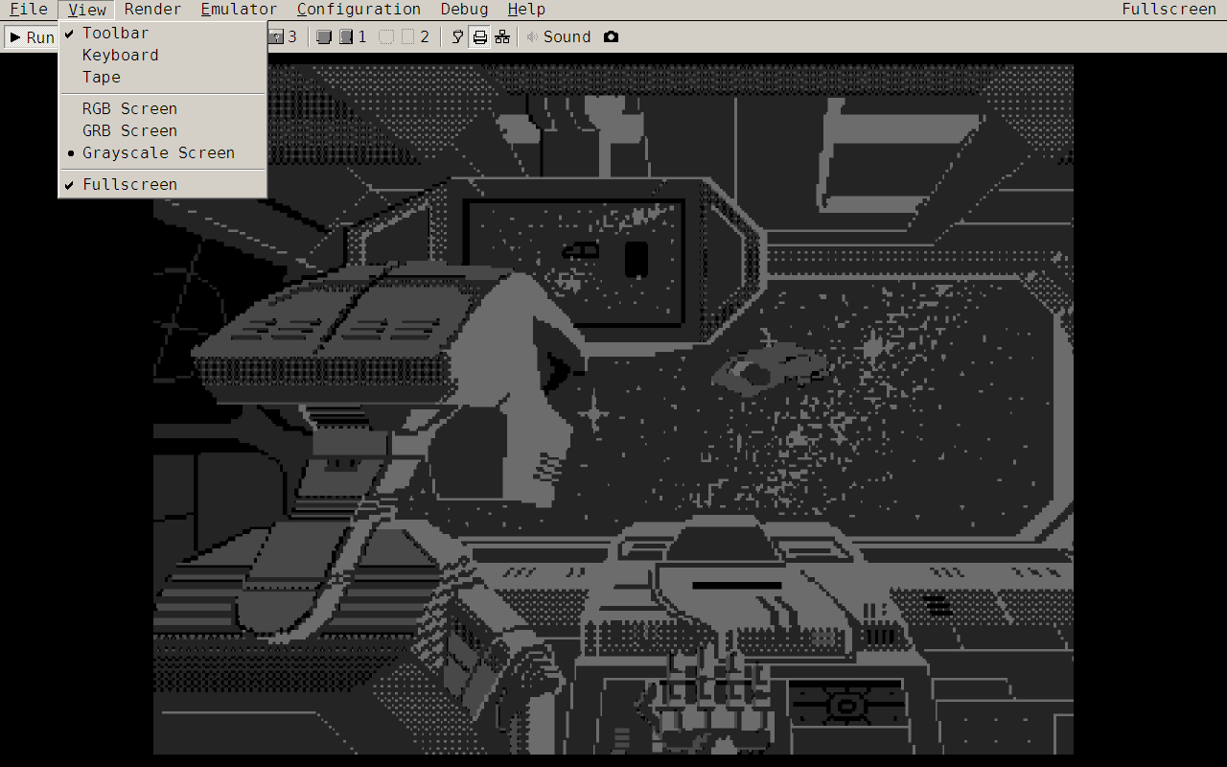This screenshot has height=767, width=1227.
Task: Close the open View menu
Action: click(x=87, y=10)
